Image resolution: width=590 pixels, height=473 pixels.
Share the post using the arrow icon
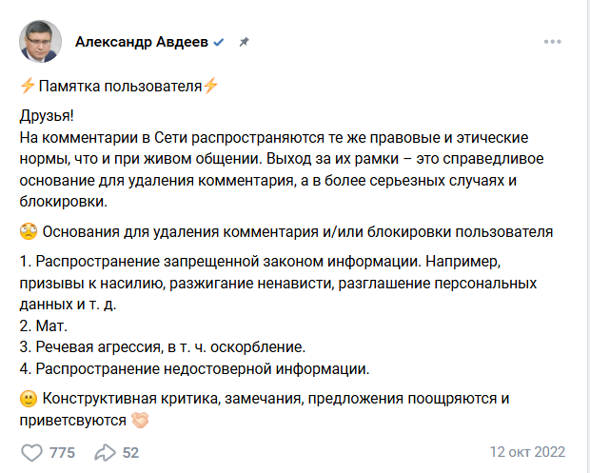(x=105, y=452)
